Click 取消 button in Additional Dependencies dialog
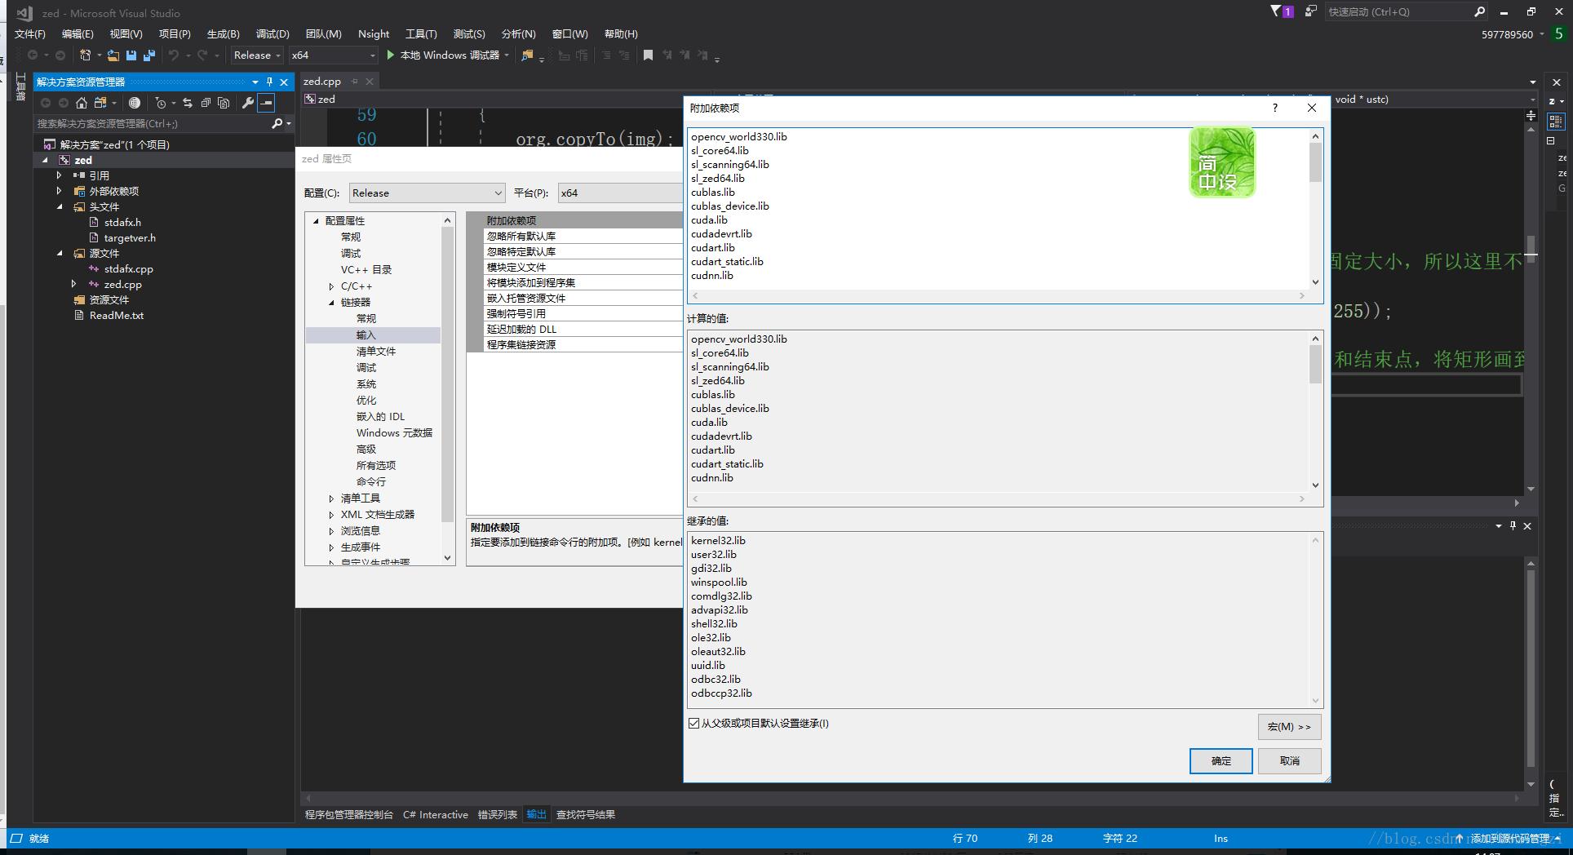Screen dimensions: 1573x855 1289,761
